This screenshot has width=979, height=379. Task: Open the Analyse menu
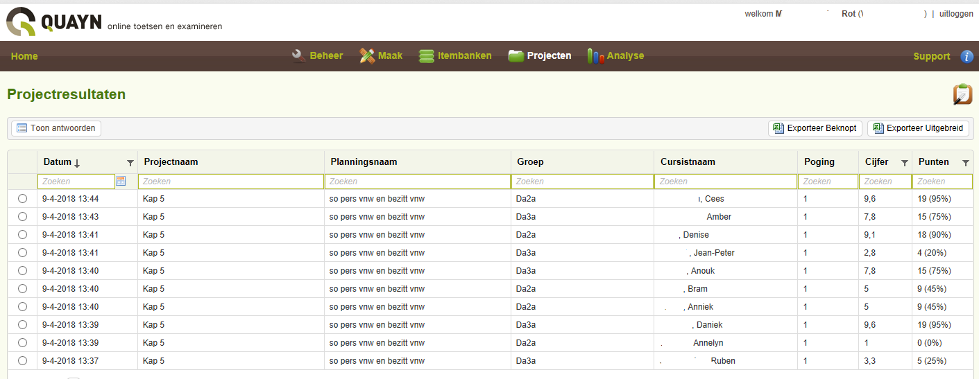[625, 55]
